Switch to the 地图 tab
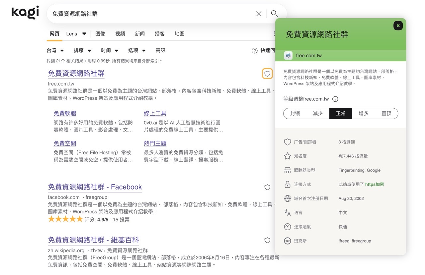The image size is (425, 275). (x=180, y=34)
